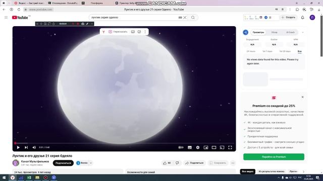Viewport: 323px width, 181px height.
Task: Open the Windows Start menu
Action: click(4, 177)
